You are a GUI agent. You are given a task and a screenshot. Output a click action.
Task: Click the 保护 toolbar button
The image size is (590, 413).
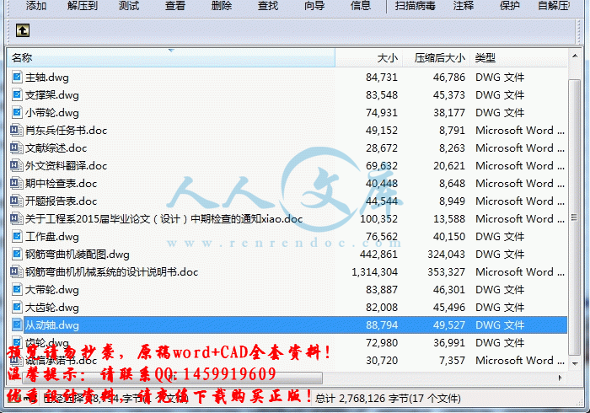pyautogui.click(x=509, y=6)
